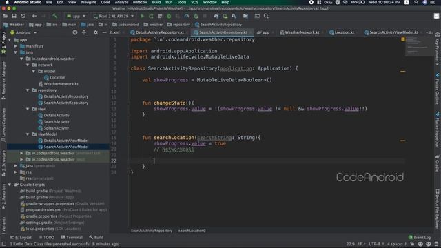This screenshot has height=248, width=441.
Task: Toggle the Resource Manager side tab
Action: pyautogui.click(x=3, y=81)
